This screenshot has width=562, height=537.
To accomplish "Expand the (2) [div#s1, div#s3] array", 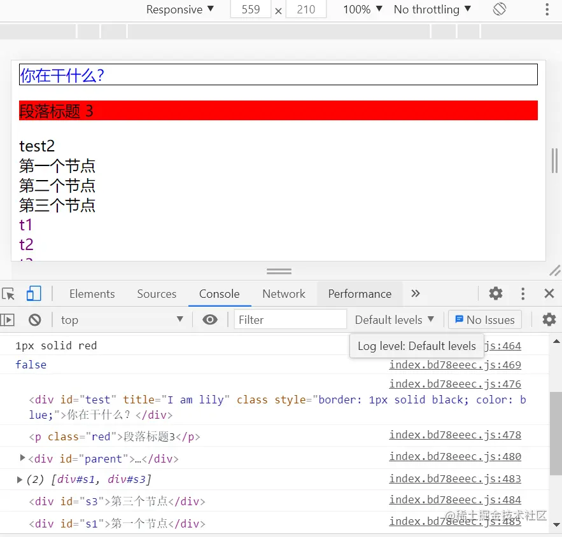I will click(20, 479).
